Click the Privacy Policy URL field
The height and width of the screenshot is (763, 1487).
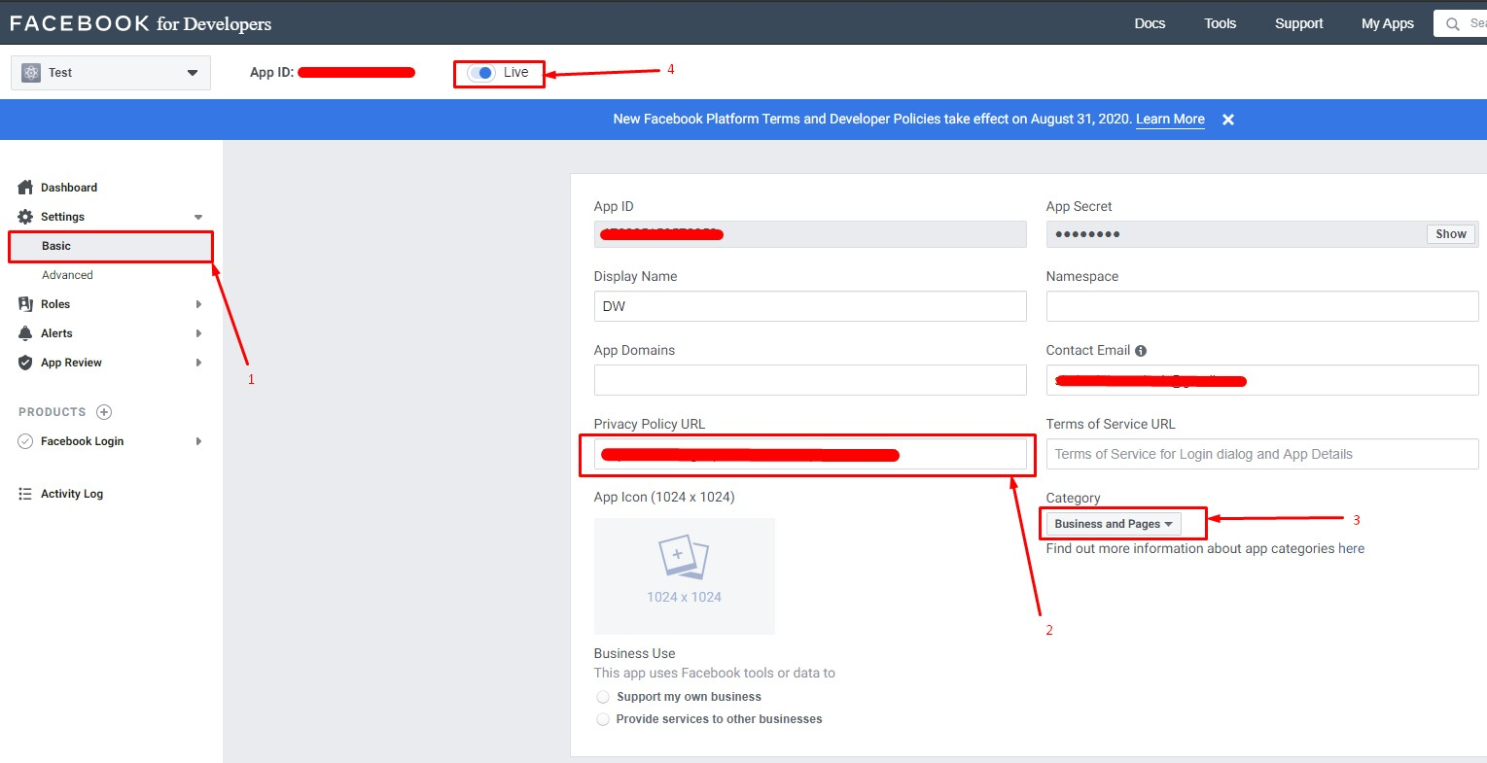(810, 454)
